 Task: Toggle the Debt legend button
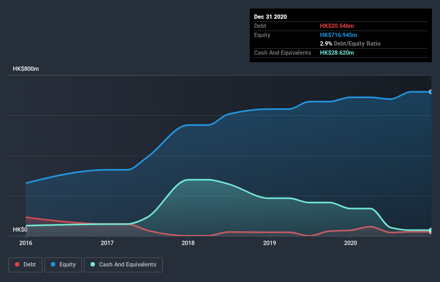[25, 265]
